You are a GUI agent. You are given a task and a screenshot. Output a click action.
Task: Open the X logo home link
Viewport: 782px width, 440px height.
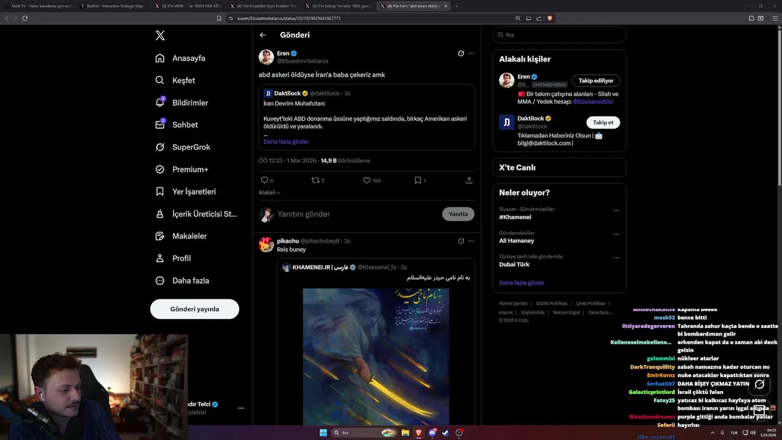[x=160, y=35]
